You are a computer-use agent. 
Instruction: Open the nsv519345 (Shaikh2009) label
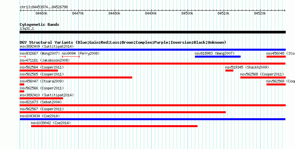247,67
